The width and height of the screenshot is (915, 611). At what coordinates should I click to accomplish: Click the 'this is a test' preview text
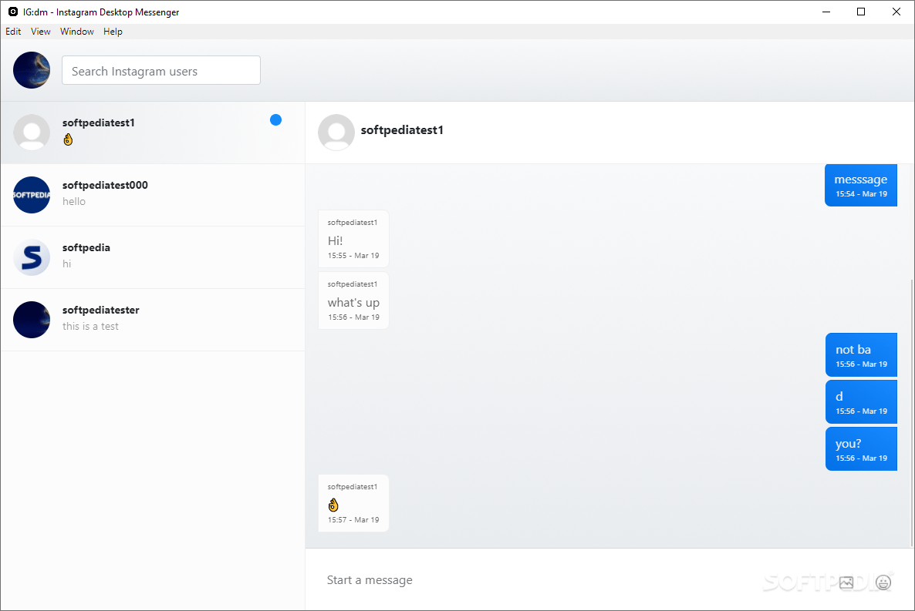coord(90,326)
